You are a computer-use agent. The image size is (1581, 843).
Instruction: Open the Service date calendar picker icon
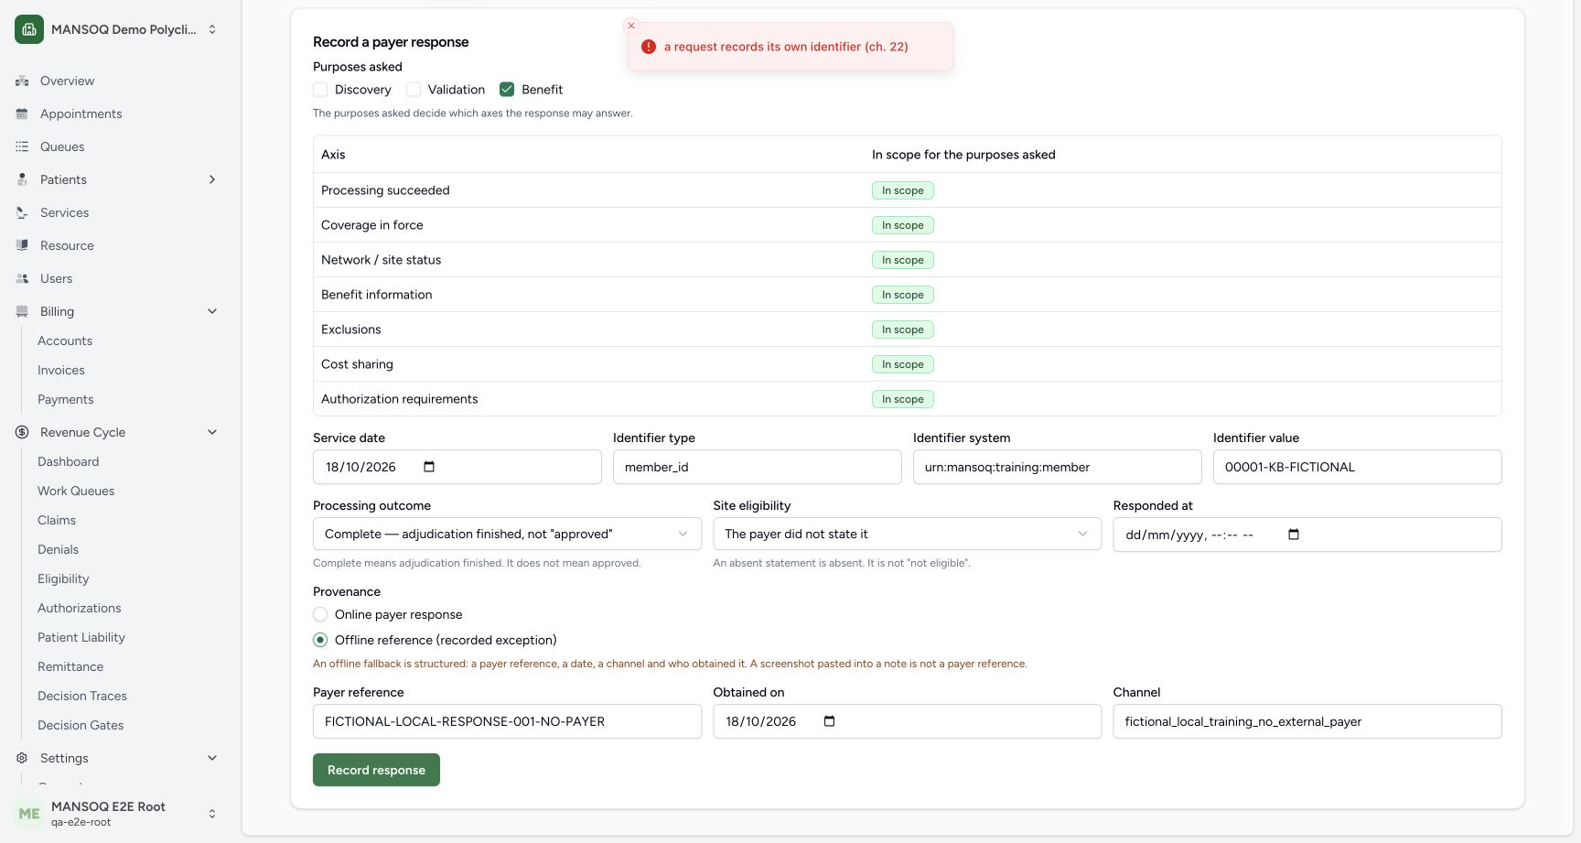[429, 467]
